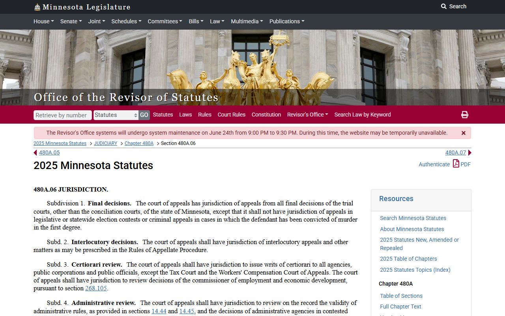Image resolution: width=505 pixels, height=316 pixels.
Task: Click 'Section 480A.06' breadcrumb text
Action: pyautogui.click(x=178, y=143)
